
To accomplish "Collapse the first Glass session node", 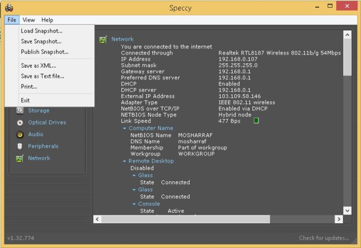I will coord(134,175).
